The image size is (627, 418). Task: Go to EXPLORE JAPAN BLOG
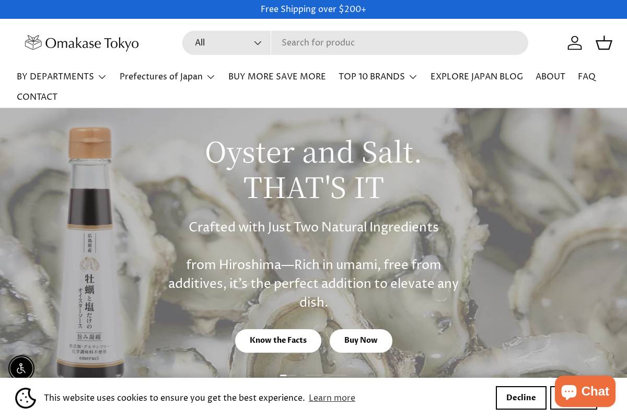click(x=477, y=77)
